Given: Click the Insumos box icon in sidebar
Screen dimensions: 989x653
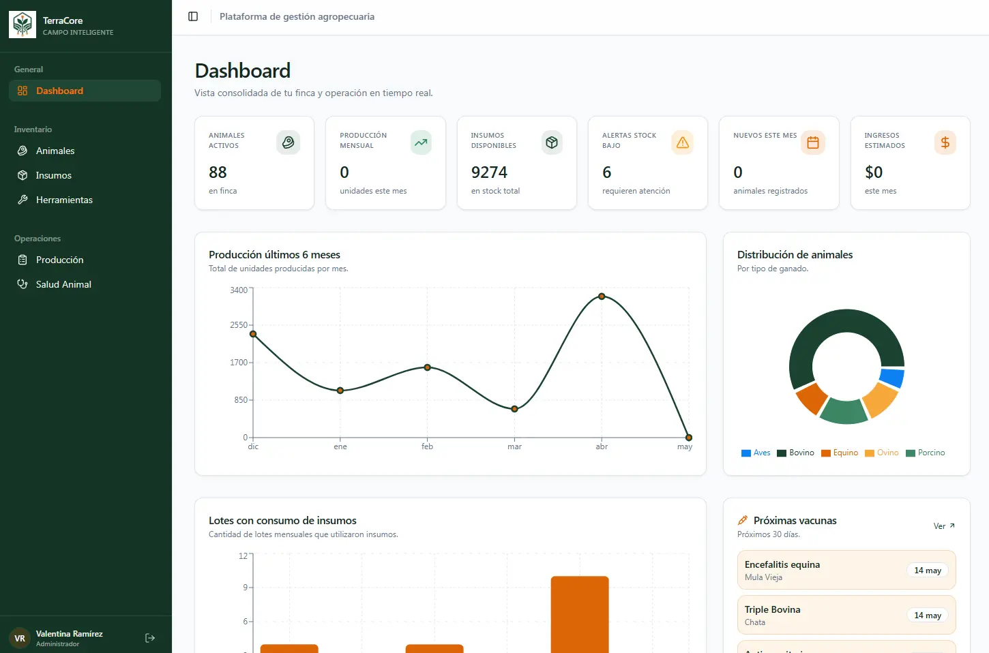Looking at the screenshot, I should point(23,175).
